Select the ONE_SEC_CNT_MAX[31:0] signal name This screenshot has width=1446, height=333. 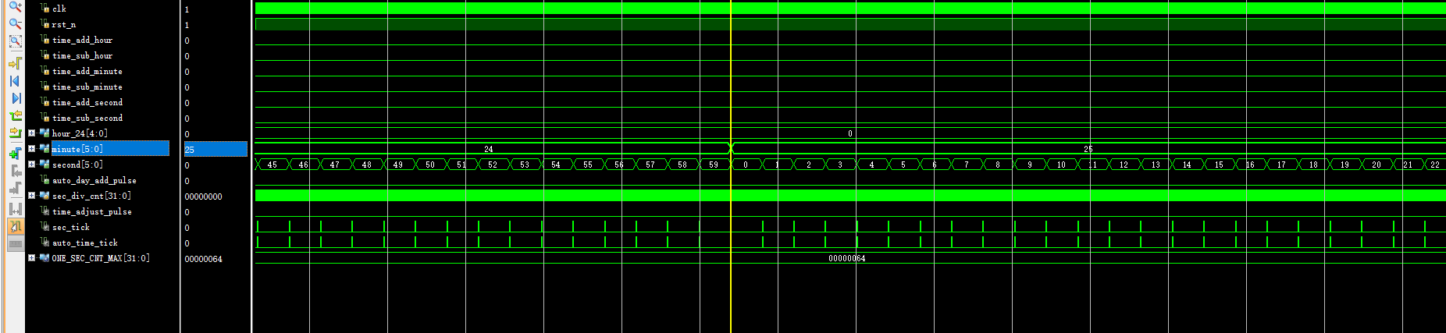point(101,258)
